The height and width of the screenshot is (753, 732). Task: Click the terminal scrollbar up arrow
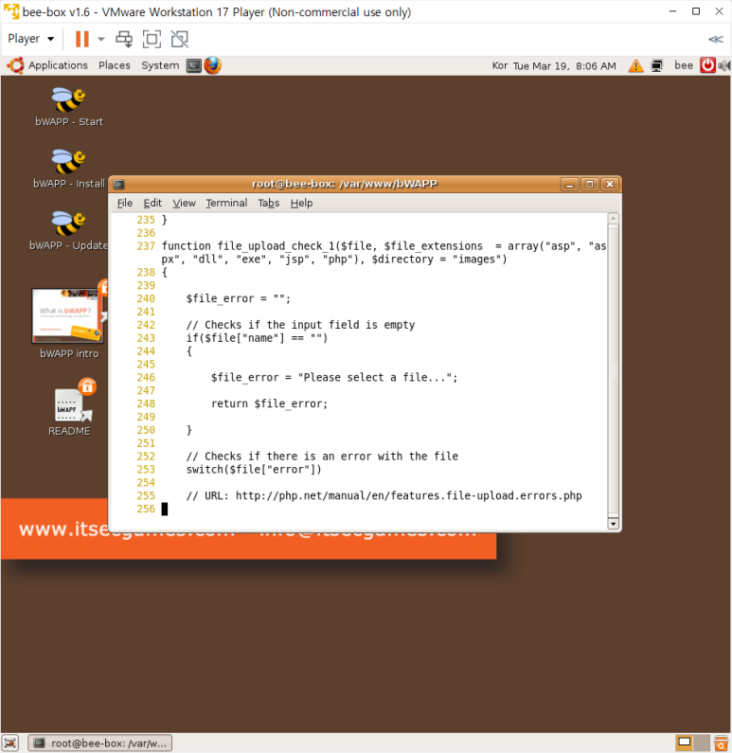[x=613, y=218]
